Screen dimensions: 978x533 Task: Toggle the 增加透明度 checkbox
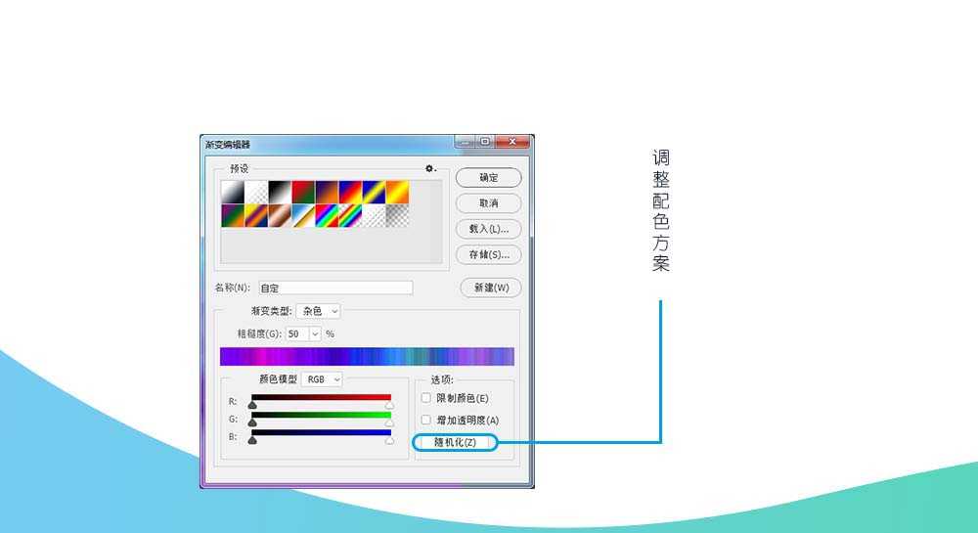[x=425, y=420]
